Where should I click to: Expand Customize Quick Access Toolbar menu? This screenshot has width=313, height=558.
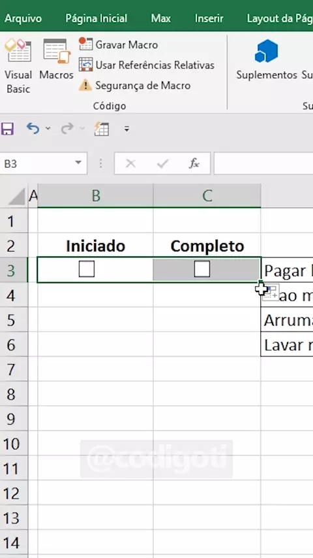coord(127,129)
